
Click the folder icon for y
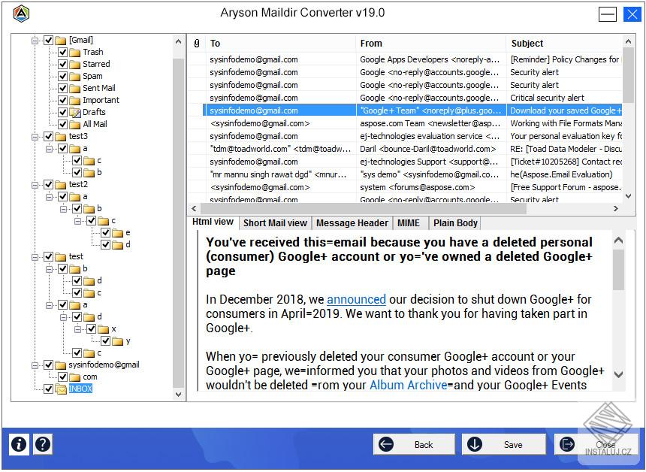(118, 341)
